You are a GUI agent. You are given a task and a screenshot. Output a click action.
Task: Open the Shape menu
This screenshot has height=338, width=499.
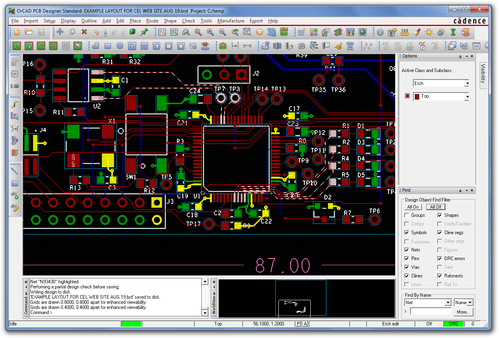pos(170,21)
